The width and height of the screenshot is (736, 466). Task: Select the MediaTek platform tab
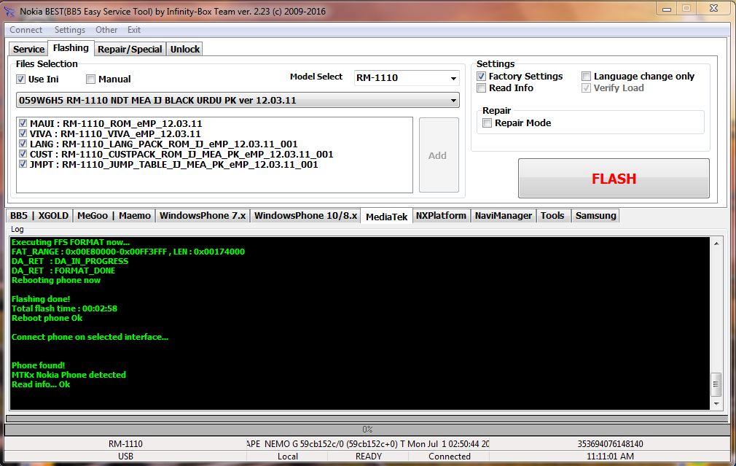(x=386, y=217)
